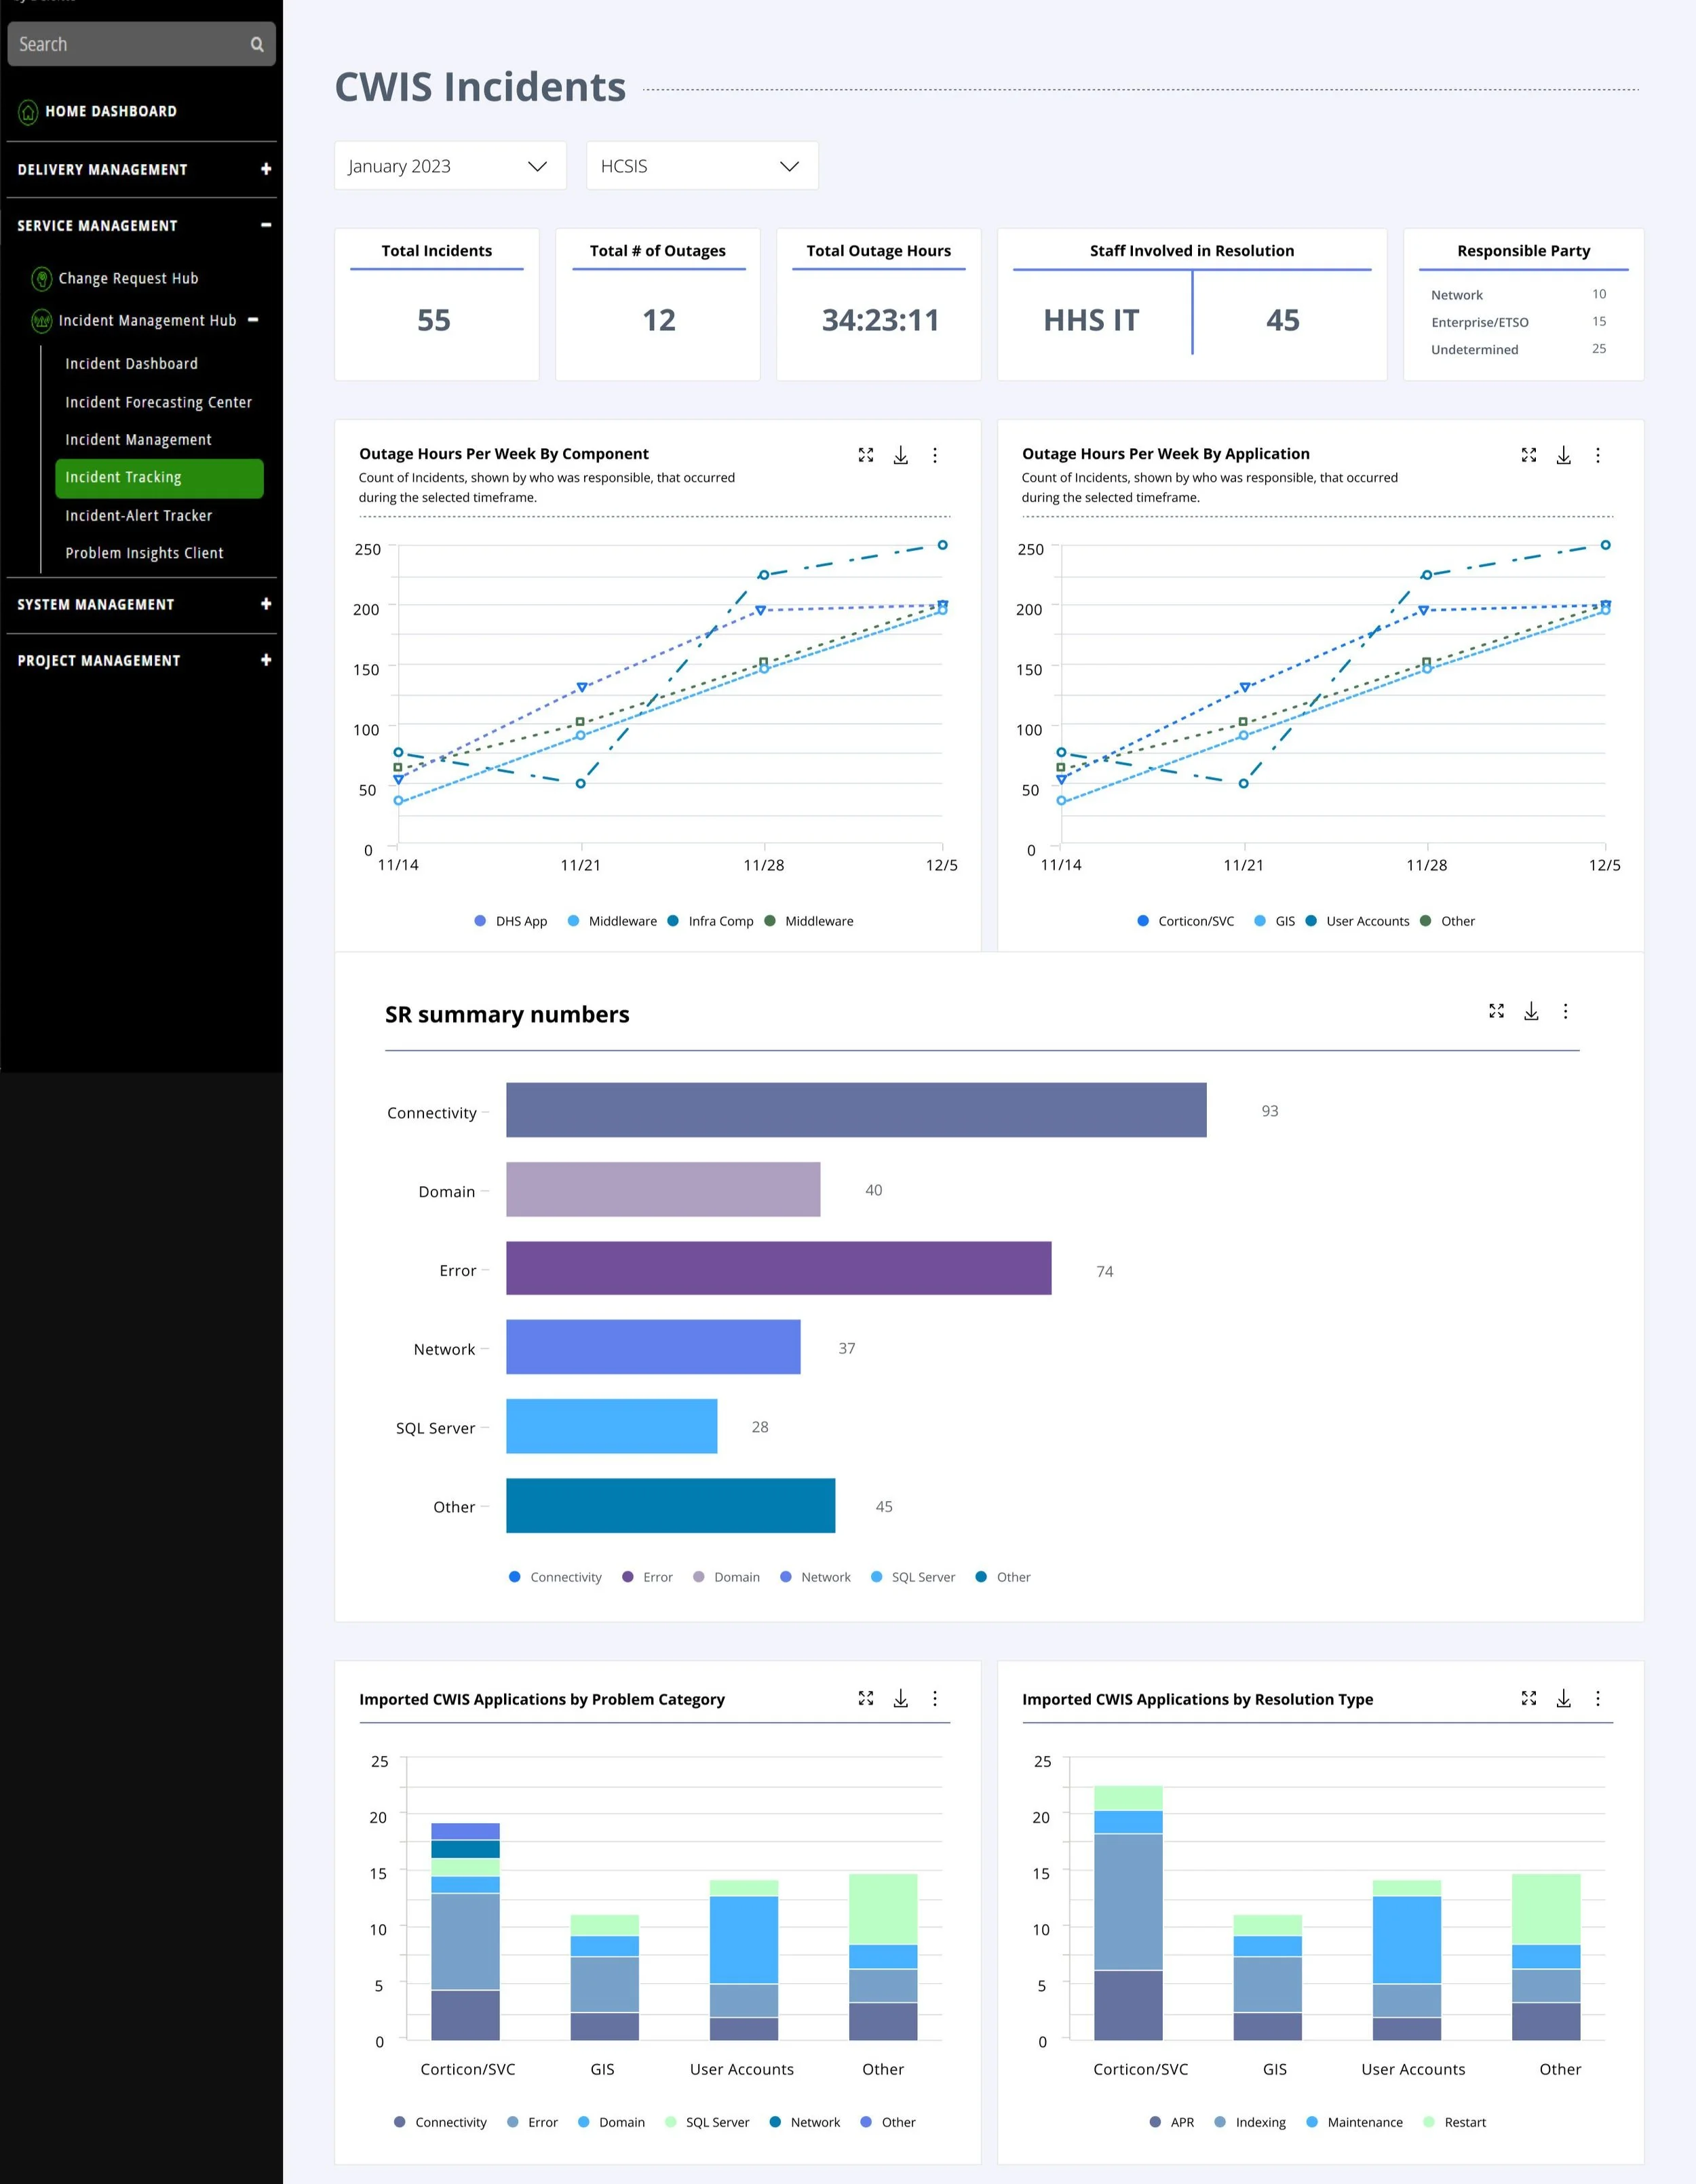Click the search magnifier icon
The image size is (1696, 2184).
(x=257, y=44)
